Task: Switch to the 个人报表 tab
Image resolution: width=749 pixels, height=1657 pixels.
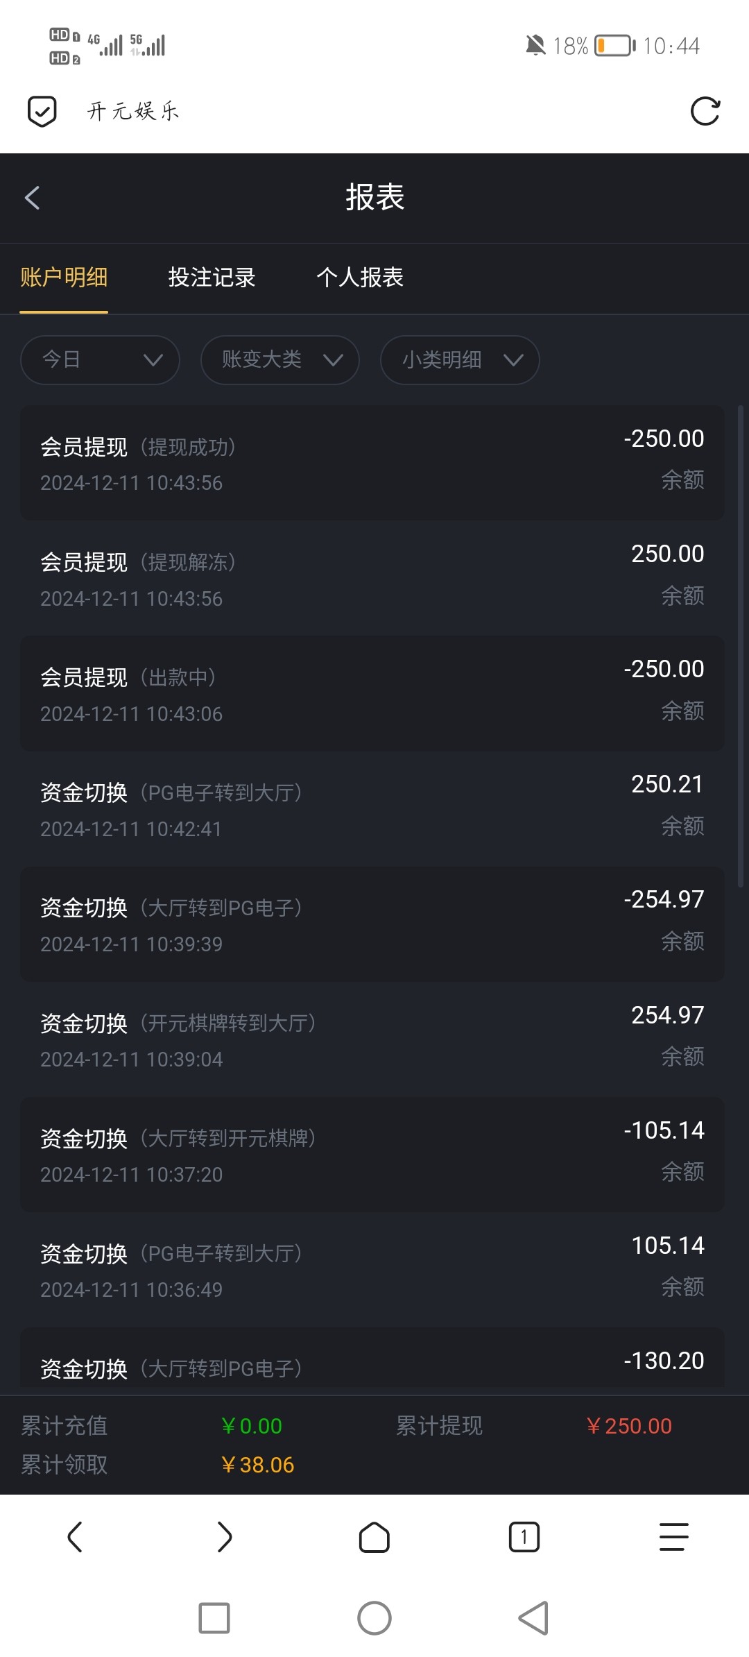Action: pyautogui.click(x=360, y=278)
